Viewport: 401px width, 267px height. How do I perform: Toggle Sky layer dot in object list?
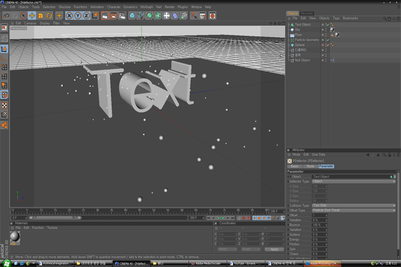point(322,30)
